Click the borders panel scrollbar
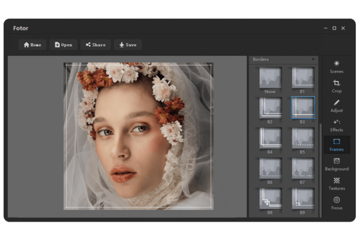Viewport: 360px width, 230px height. [x=320, y=170]
